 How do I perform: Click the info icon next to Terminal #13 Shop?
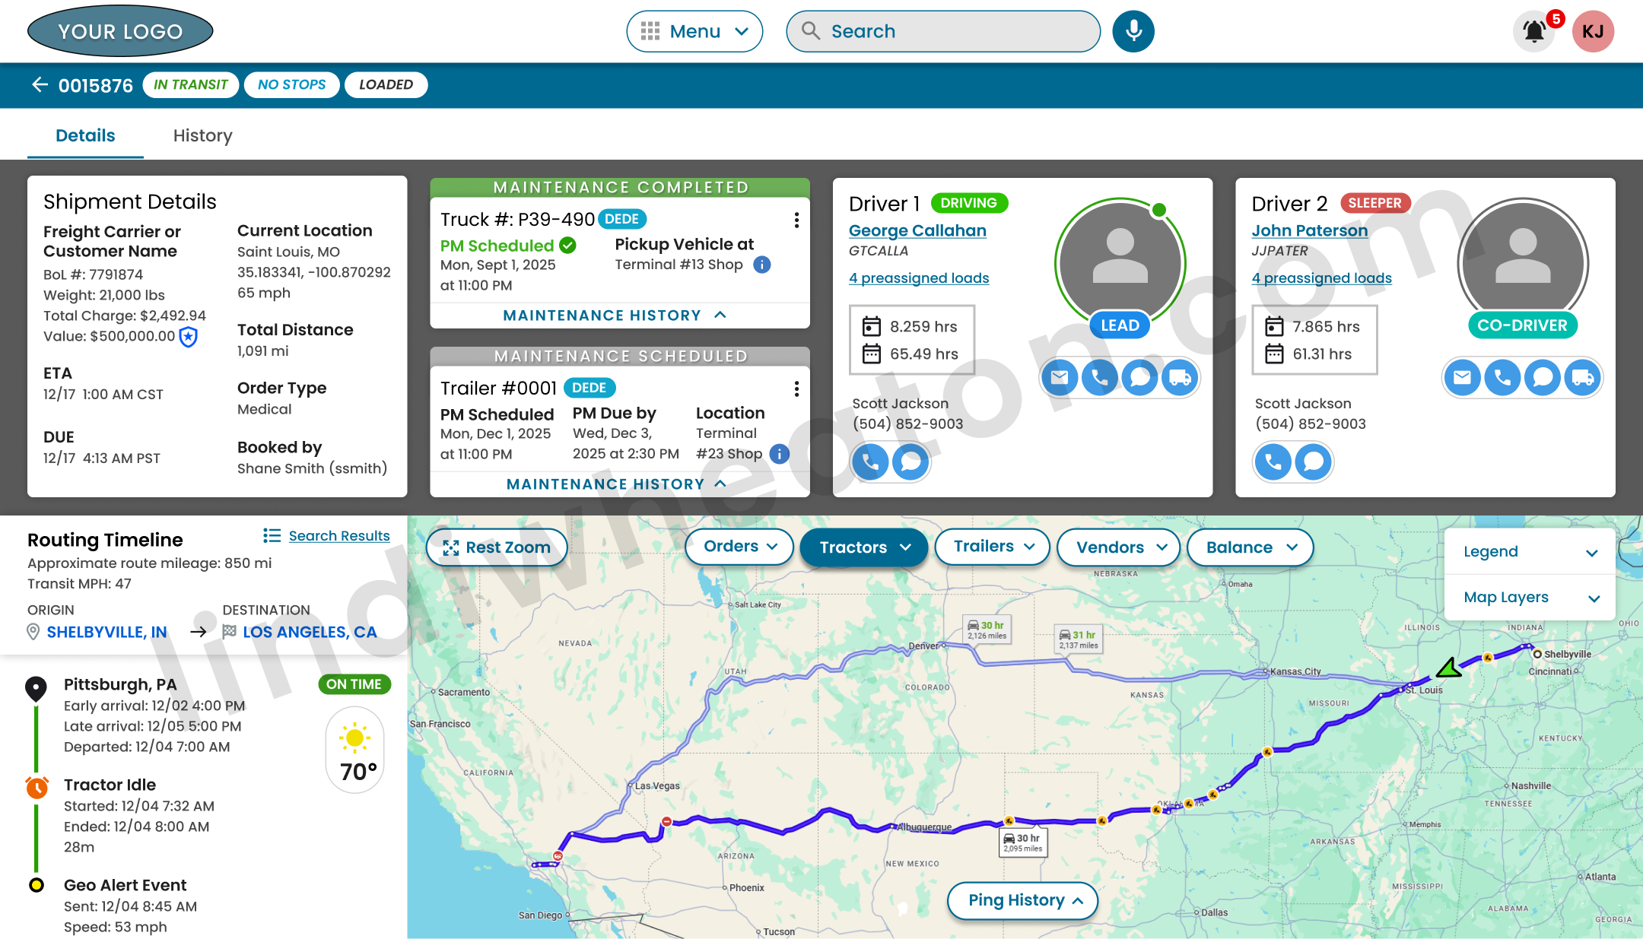tap(761, 265)
